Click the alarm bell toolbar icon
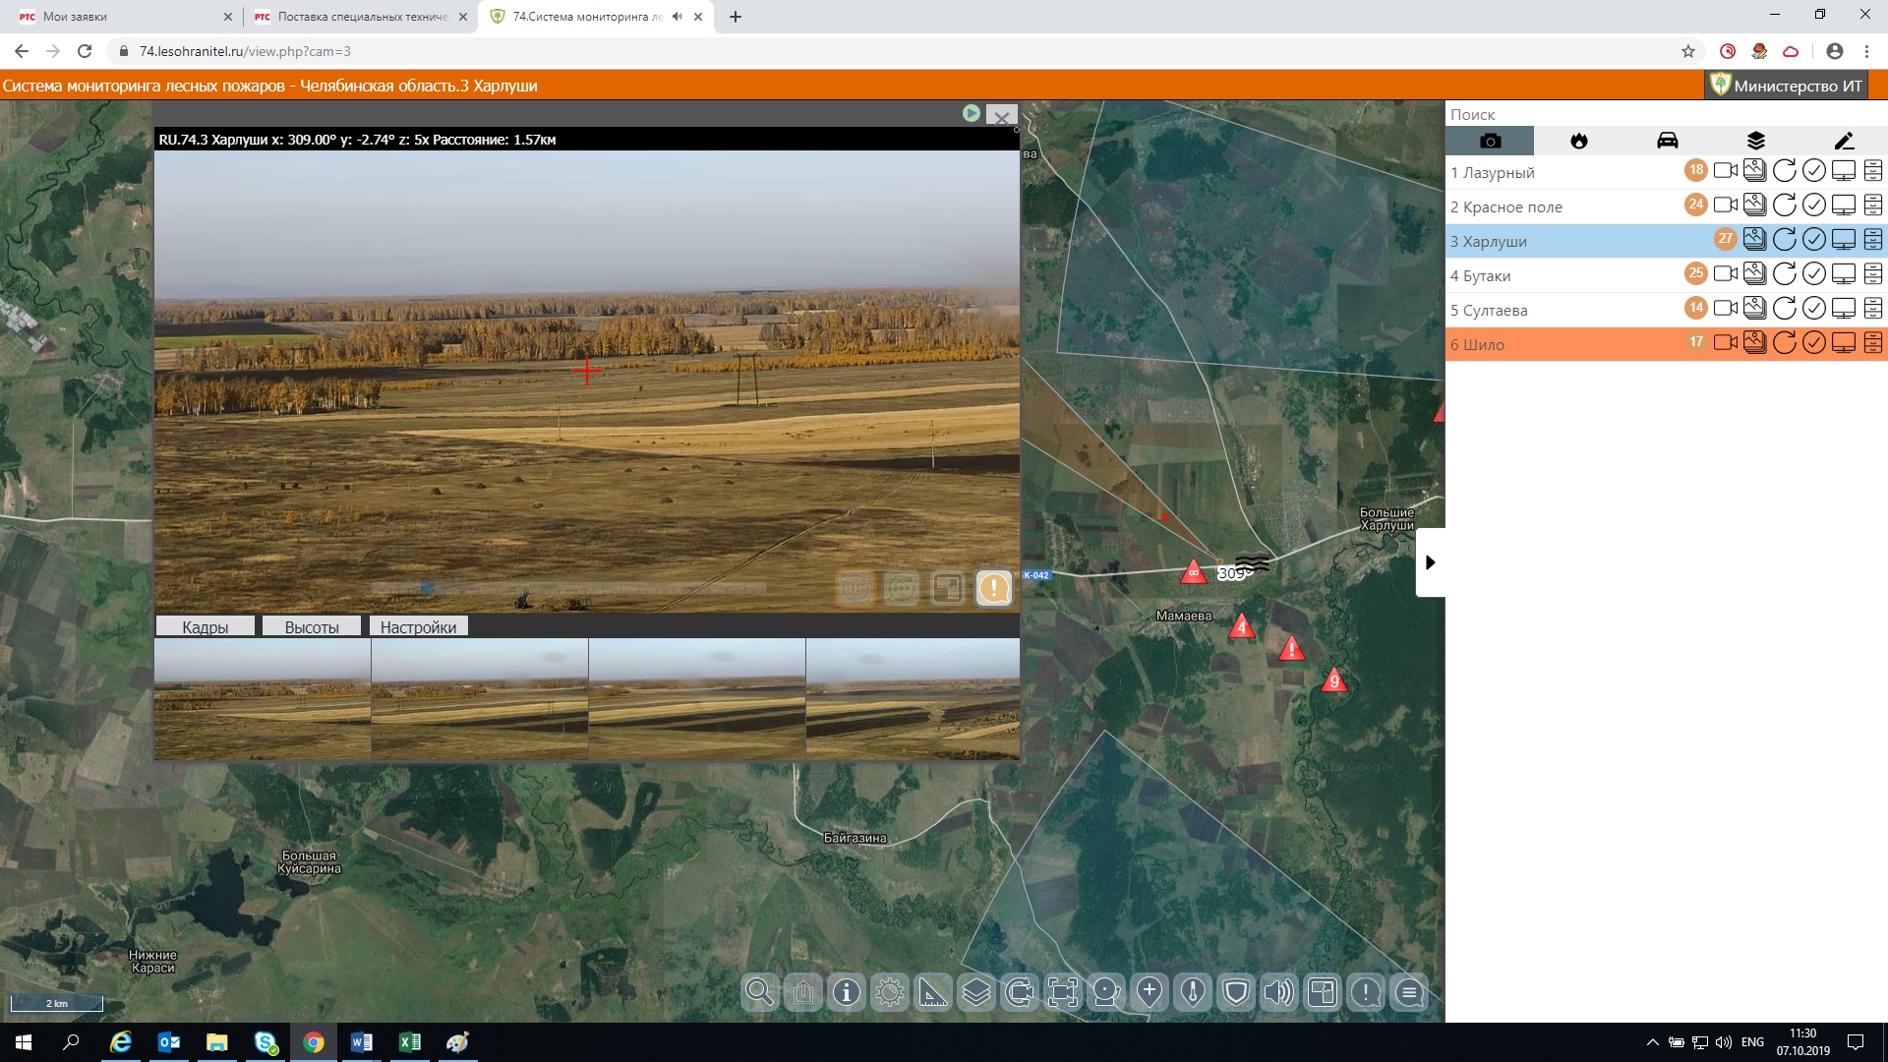The width and height of the screenshot is (1888, 1062). (1106, 993)
